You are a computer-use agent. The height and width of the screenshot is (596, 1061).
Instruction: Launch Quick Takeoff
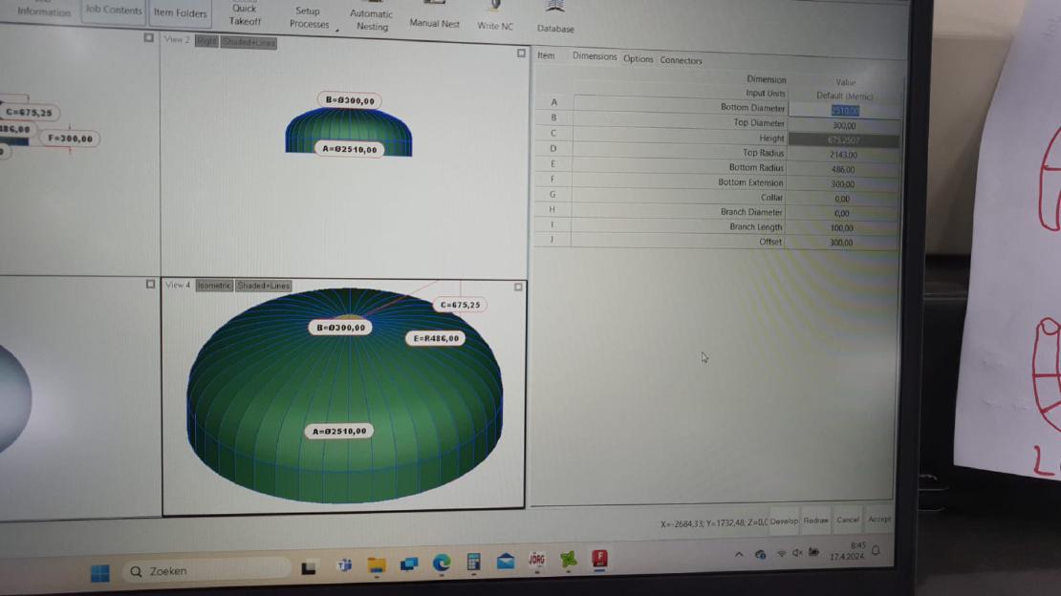point(245,15)
